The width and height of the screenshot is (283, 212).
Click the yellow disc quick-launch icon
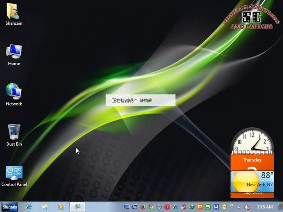tap(224, 207)
